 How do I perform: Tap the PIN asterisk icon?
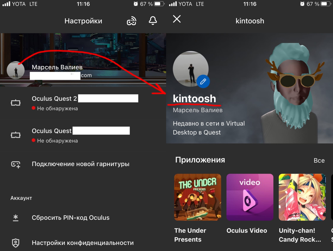coord(16,218)
